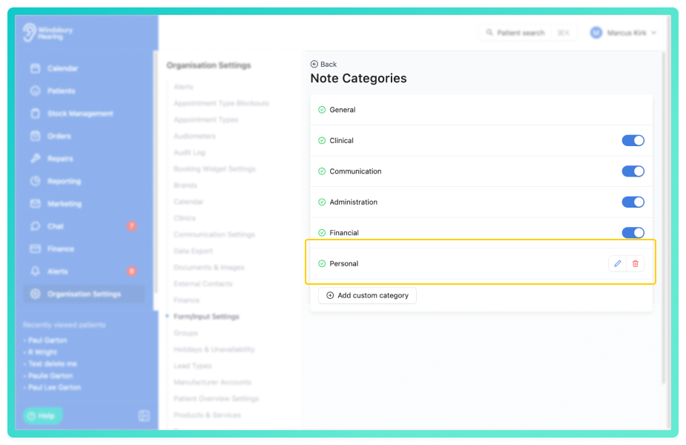The height and width of the screenshot is (445, 686).
Task: Toggle the Communication category switch
Action: (x=633, y=171)
